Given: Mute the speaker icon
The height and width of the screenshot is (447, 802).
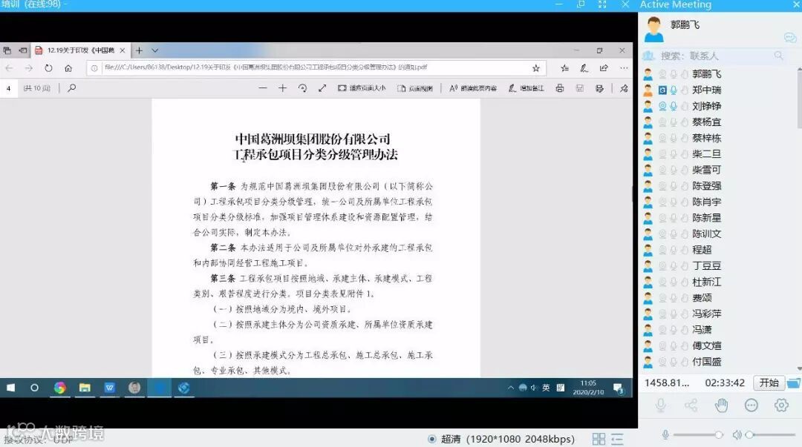Looking at the screenshot, I should [x=737, y=434].
